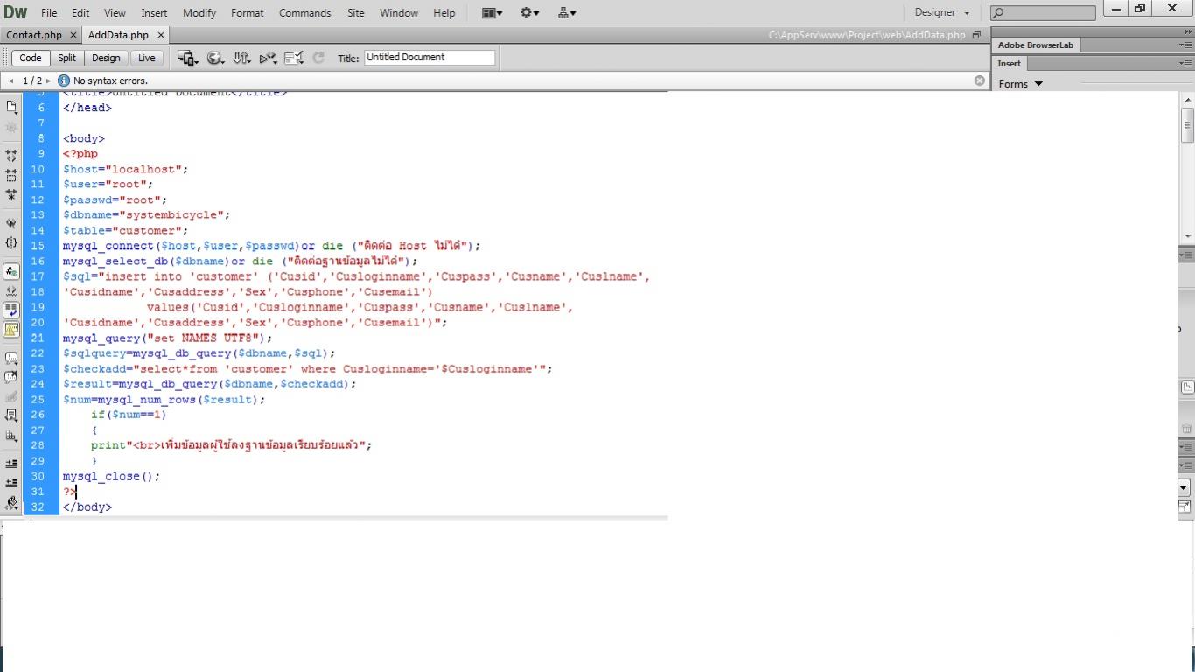Open the Designer workspace dropdown
This screenshot has width=1195, height=672.
click(x=941, y=12)
